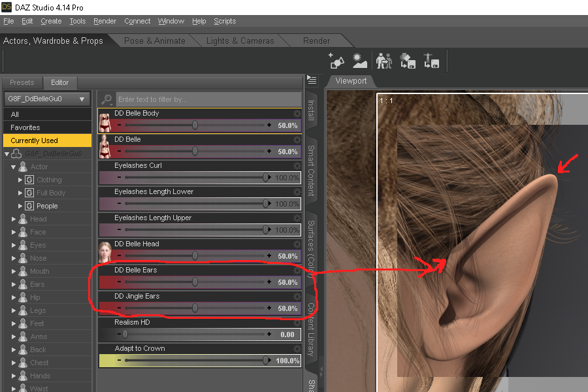Expand the Clothing tree node

coord(20,180)
